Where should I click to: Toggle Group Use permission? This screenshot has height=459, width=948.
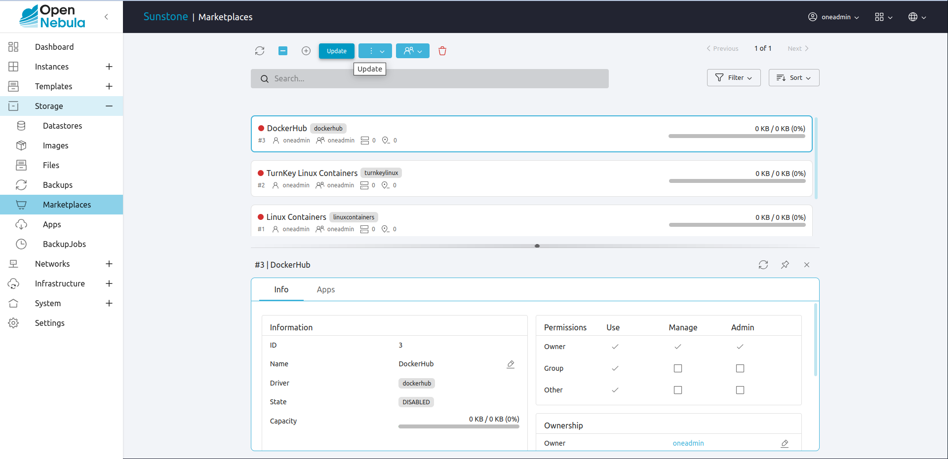[615, 368]
